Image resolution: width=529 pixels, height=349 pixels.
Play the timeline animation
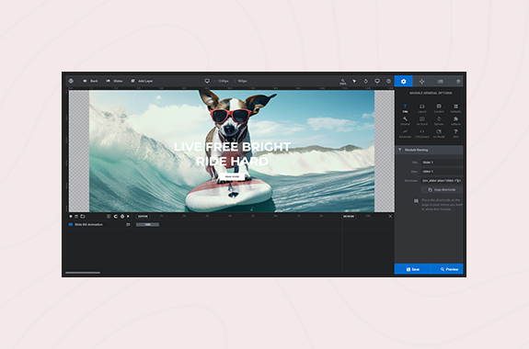[x=128, y=216]
